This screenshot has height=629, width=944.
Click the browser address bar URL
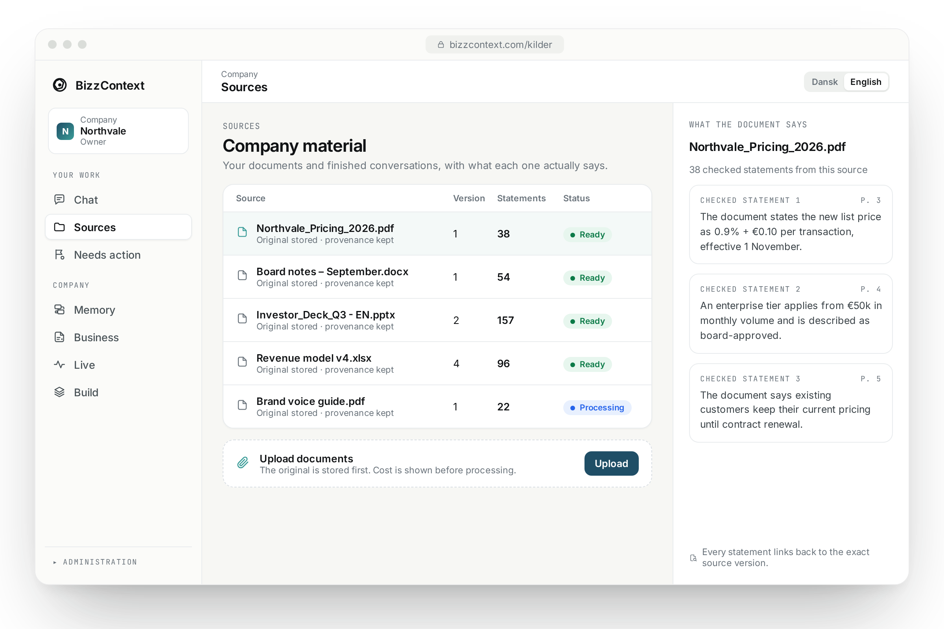pos(494,44)
